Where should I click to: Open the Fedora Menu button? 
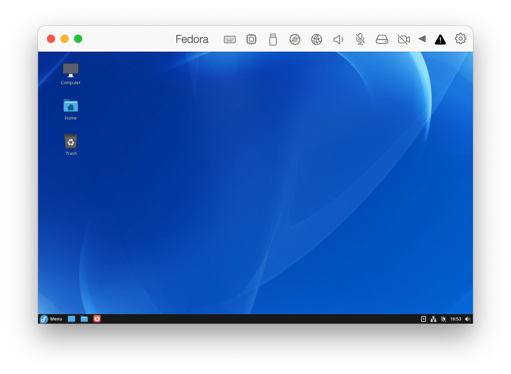pos(51,319)
